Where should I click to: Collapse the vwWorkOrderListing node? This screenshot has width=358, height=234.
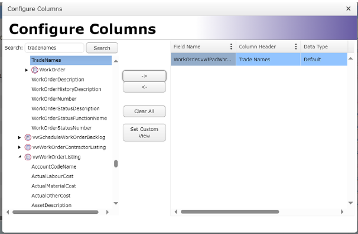click(x=20, y=157)
